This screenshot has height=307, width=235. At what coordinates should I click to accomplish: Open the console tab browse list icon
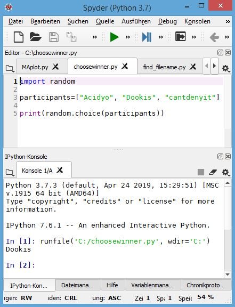click(10, 173)
